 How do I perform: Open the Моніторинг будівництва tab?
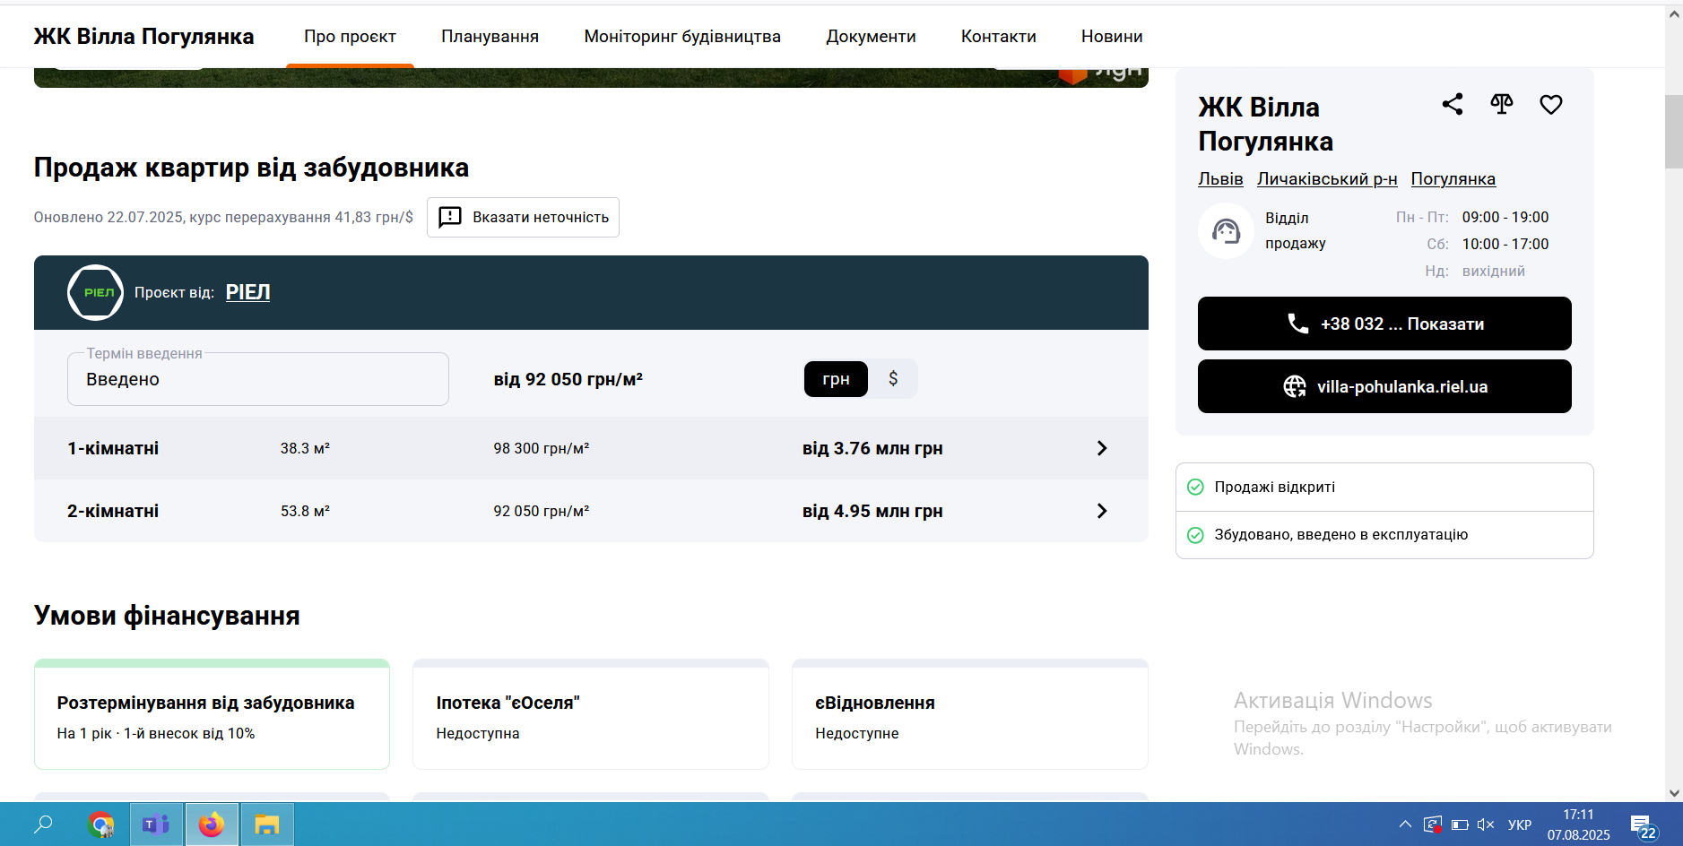pyautogui.click(x=682, y=37)
